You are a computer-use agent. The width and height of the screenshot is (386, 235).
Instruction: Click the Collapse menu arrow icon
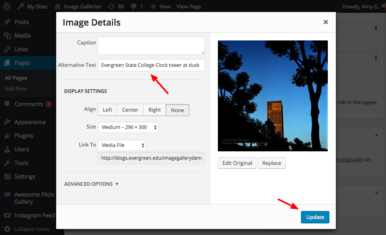tap(7, 229)
